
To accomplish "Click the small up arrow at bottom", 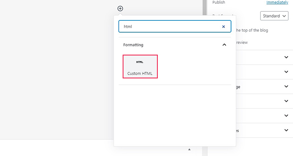I will pos(189,149).
